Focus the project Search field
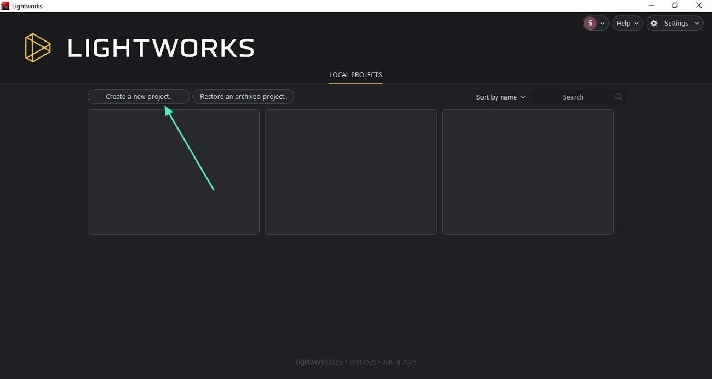 tap(578, 97)
